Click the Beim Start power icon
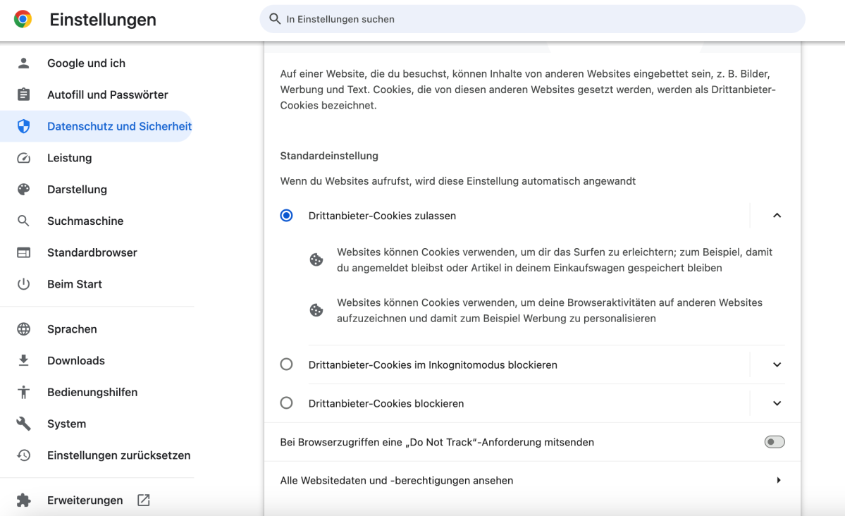The image size is (845, 516). [24, 284]
